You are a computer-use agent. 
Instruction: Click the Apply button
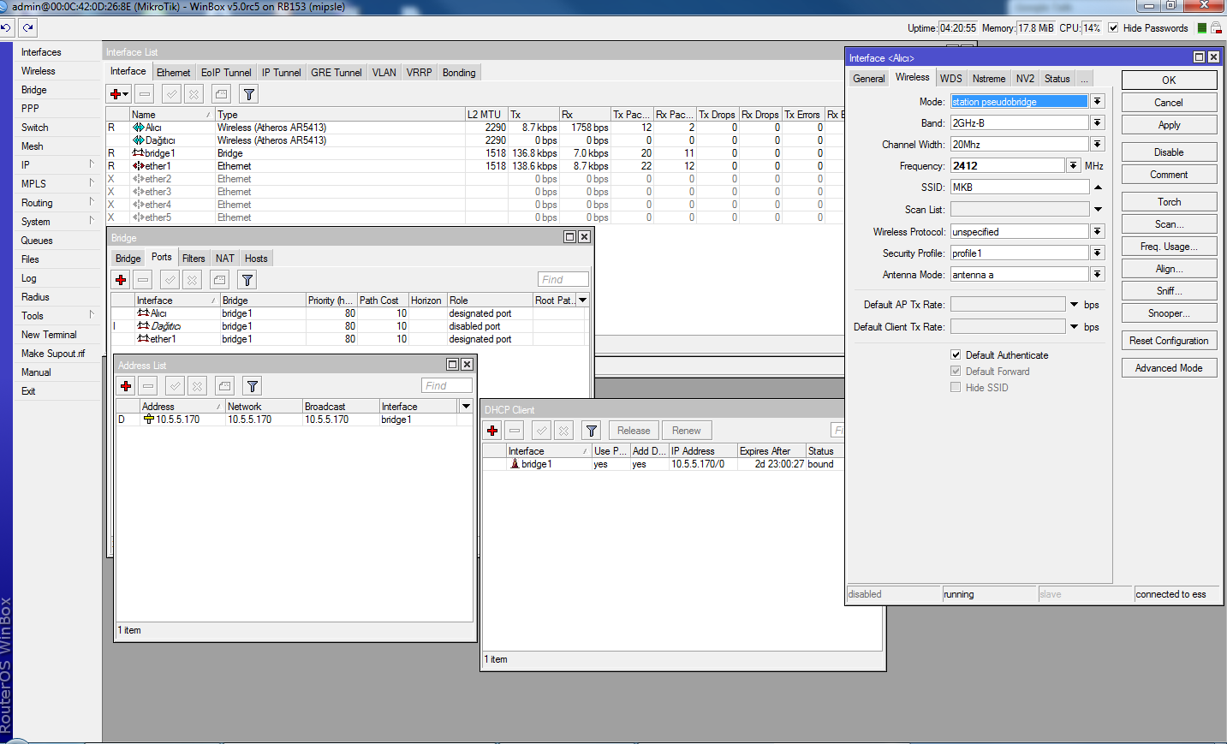click(x=1169, y=124)
